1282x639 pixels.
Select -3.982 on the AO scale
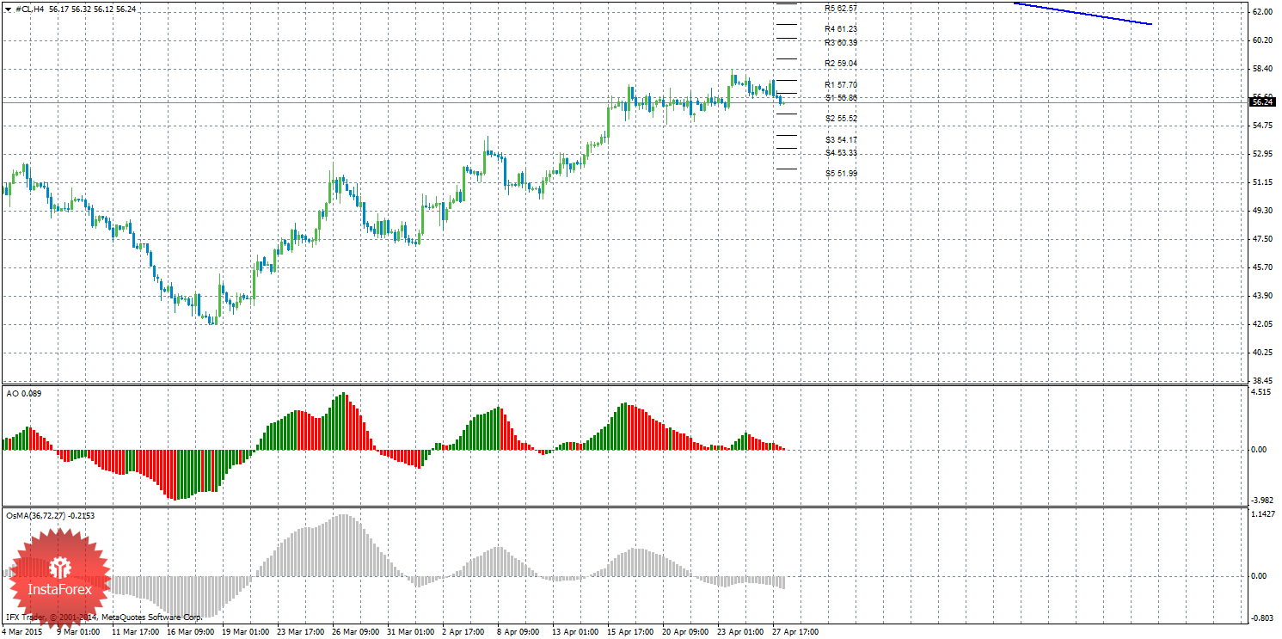click(1261, 500)
